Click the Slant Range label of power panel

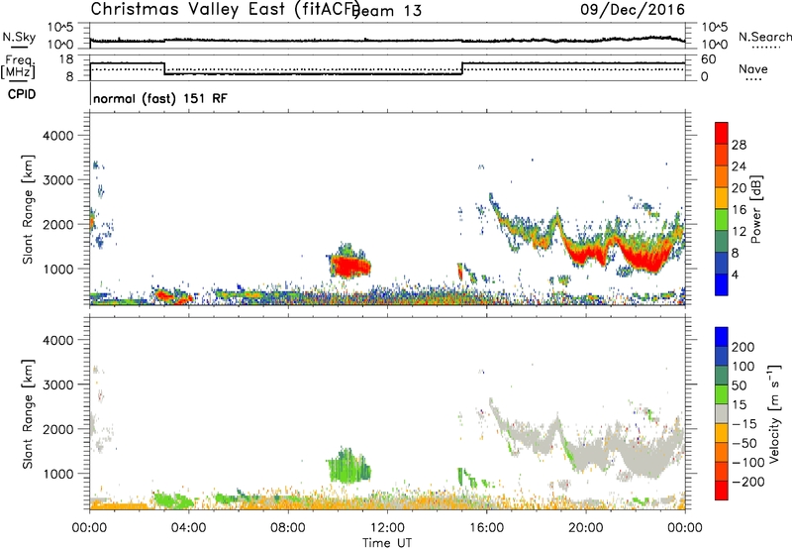coord(28,209)
